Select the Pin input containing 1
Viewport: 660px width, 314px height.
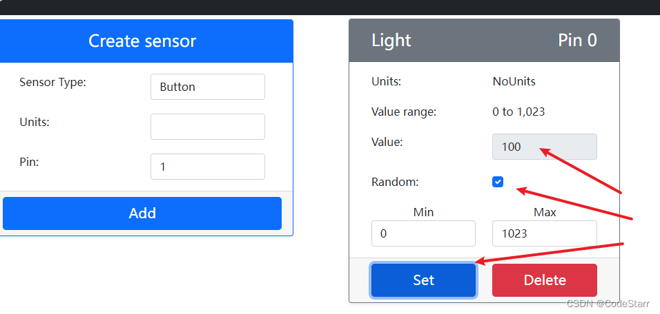(x=208, y=167)
